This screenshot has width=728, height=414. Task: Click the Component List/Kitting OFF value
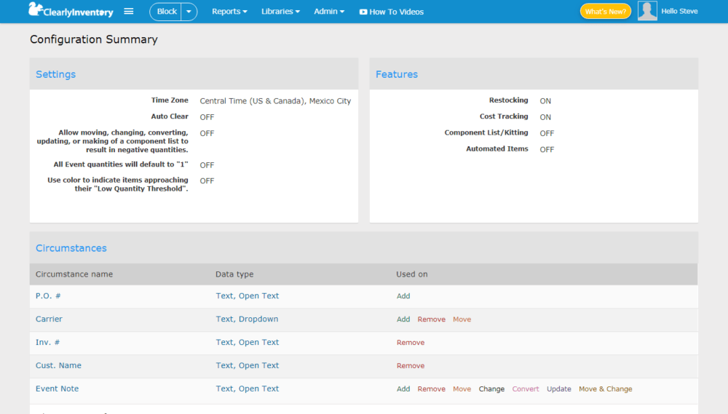pos(547,133)
